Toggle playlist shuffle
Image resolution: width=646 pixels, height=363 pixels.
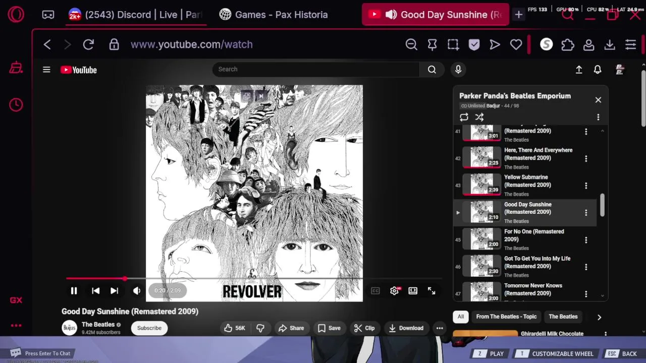pyautogui.click(x=479, y=117)
